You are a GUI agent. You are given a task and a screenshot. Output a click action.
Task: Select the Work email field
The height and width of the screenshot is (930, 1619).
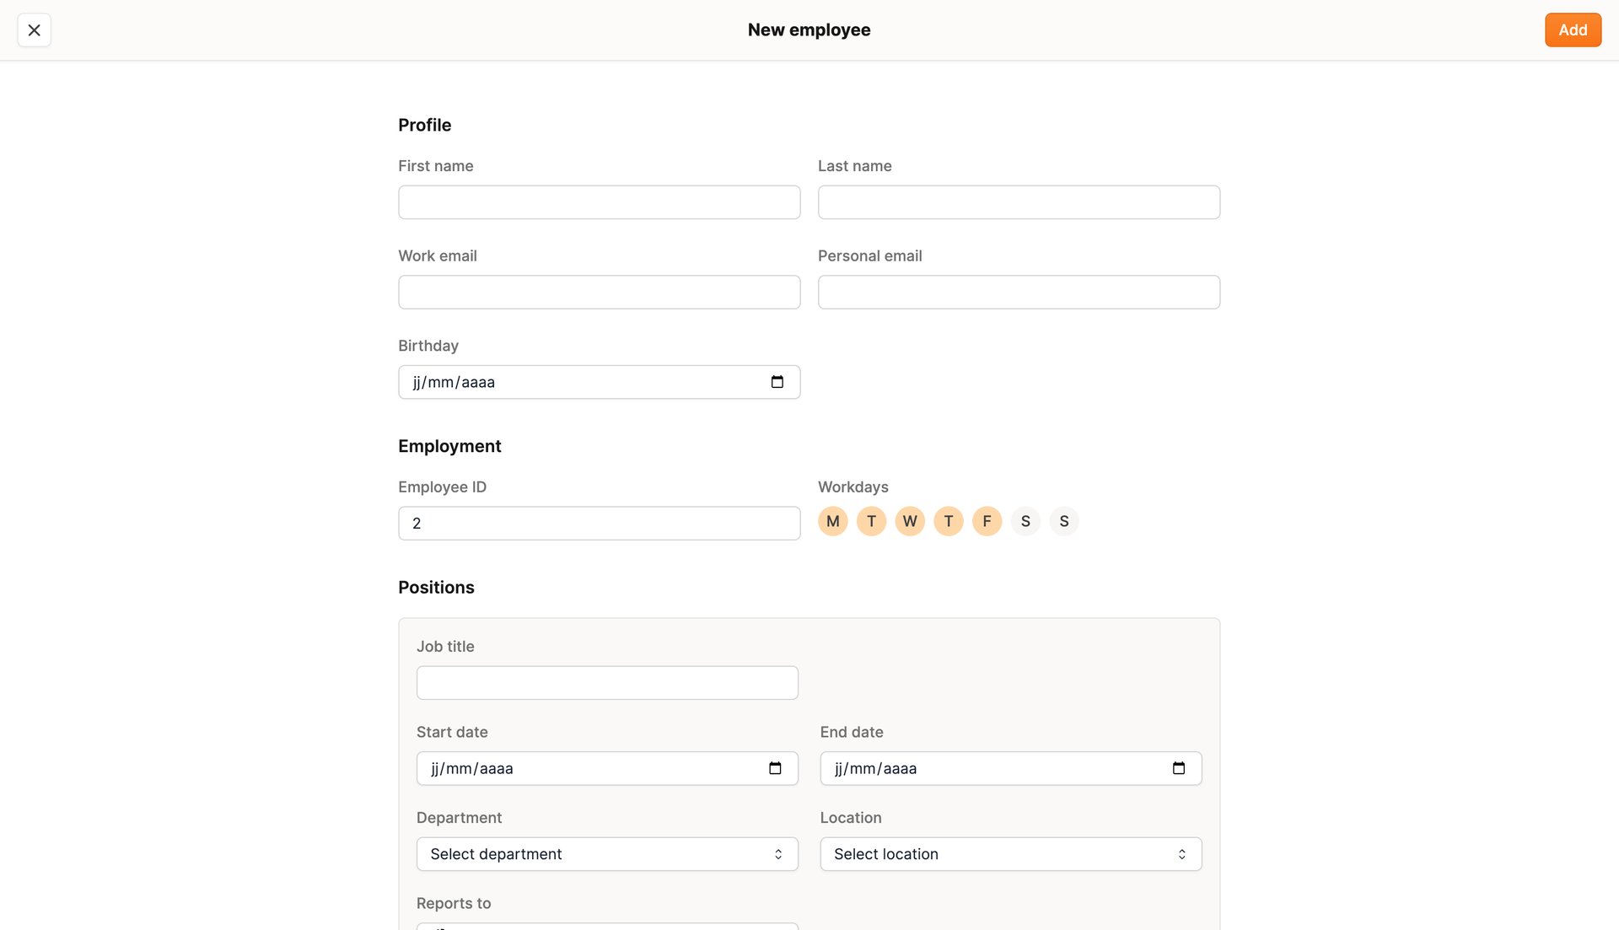[x=599, y=292]
